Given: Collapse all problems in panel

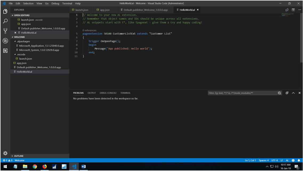Looking at the screenshot, I should coord(287,93).
